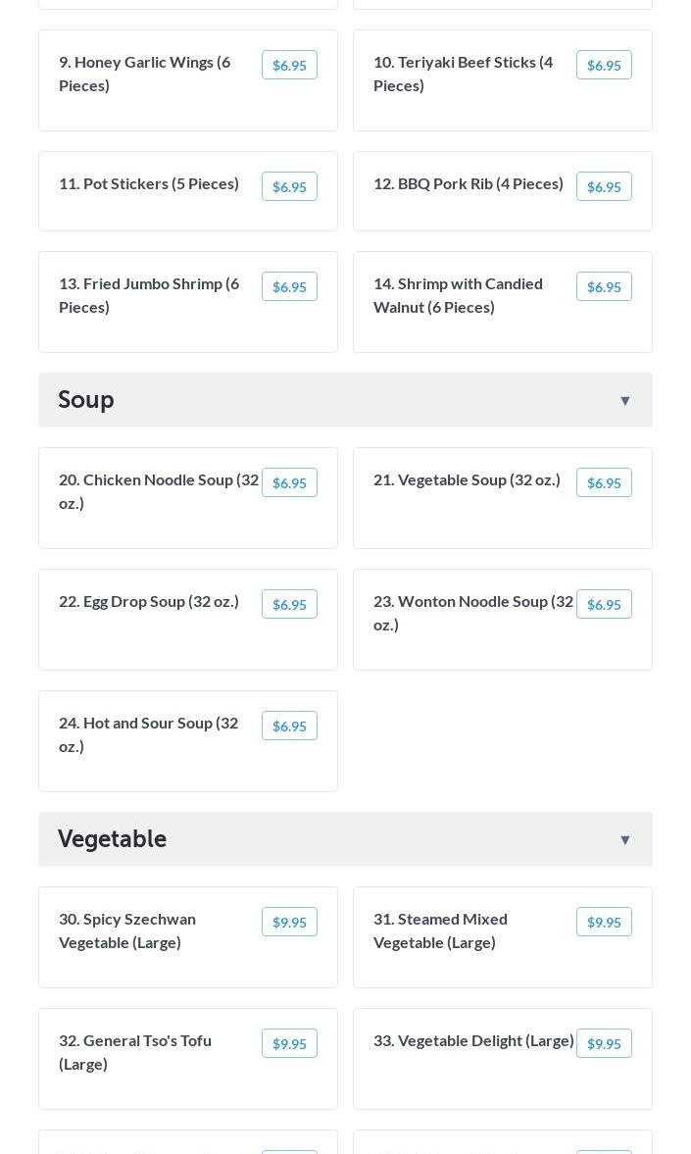Click $9.95 for Spicy Szechwan Vegetable
Screen dimensions: 691x1154
click(289, 922)
